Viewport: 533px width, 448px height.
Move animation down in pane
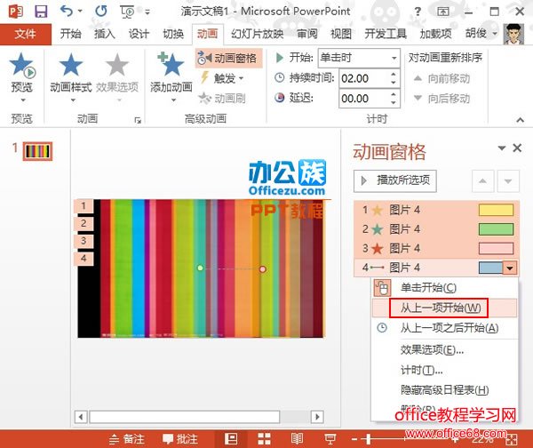pyautogui.click(x=508, y=181)
